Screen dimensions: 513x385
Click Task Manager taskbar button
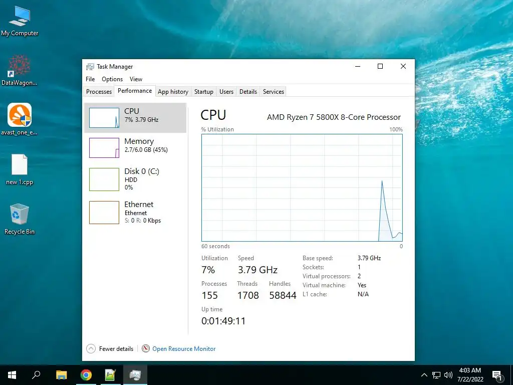(x=135, y=375)
